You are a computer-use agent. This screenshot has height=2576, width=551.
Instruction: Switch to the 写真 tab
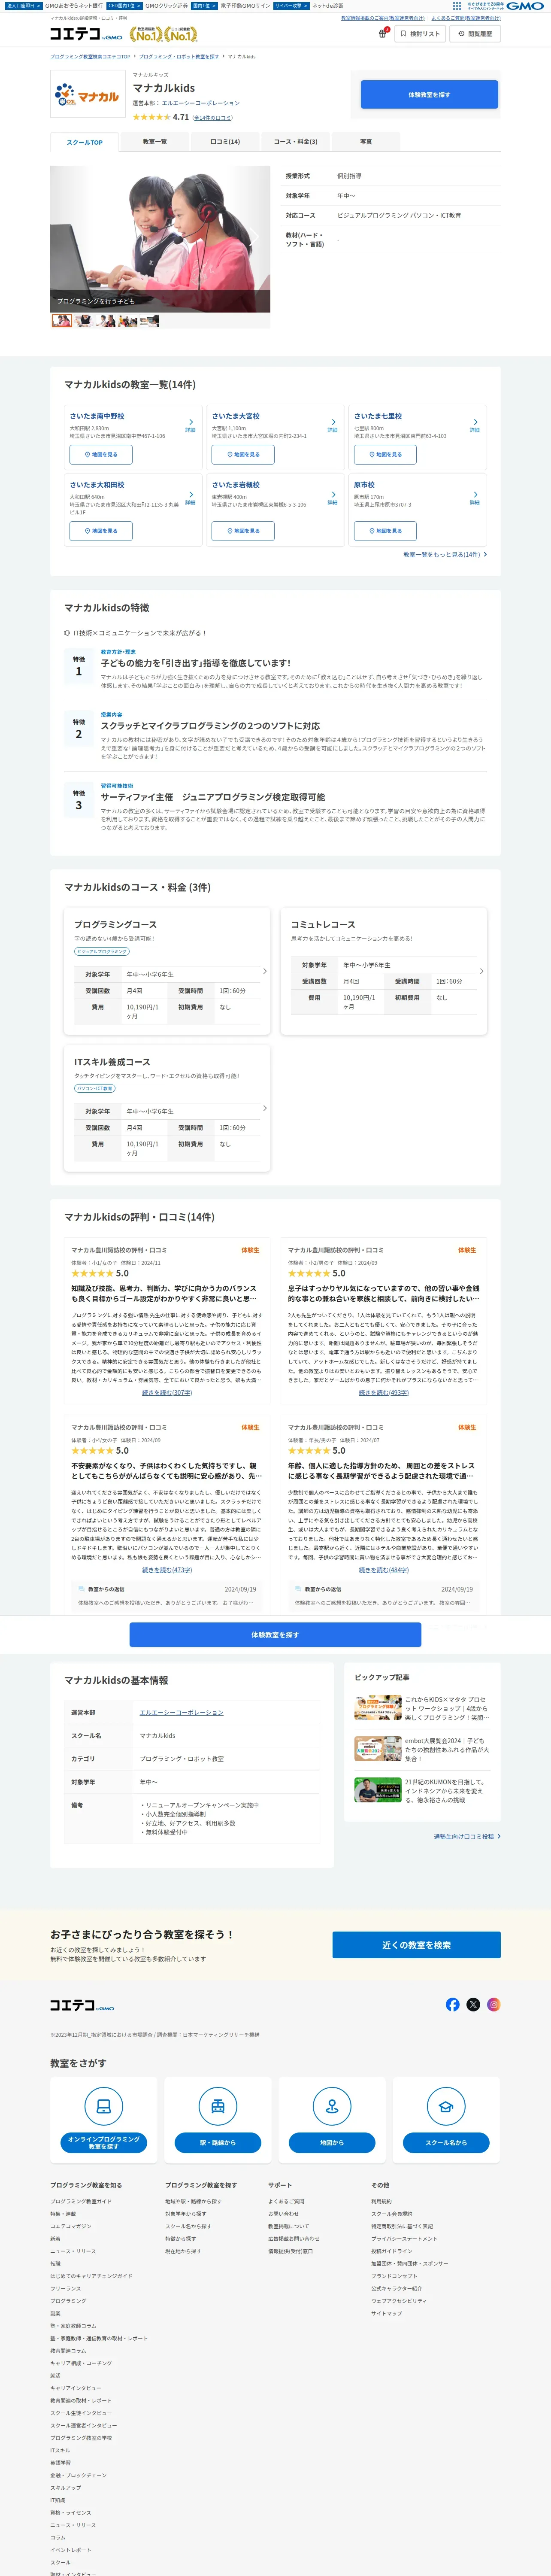coord(366,142)
